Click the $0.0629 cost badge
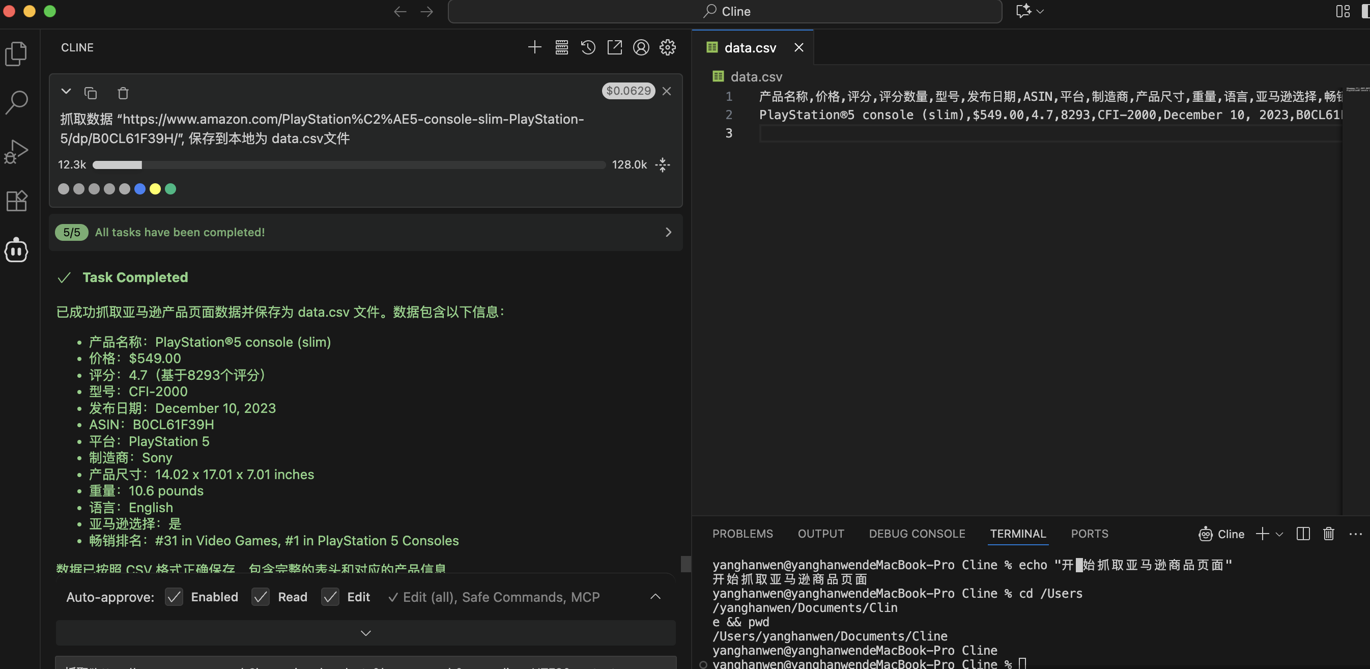The image size is (1370, 669). pos(629,91)
